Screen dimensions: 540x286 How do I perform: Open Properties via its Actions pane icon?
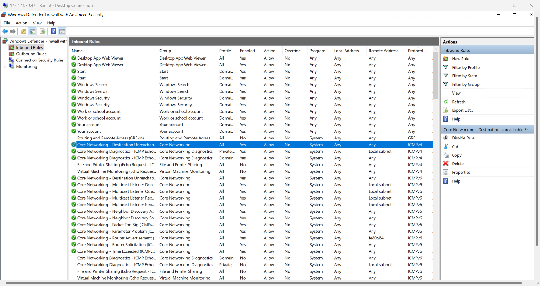(446, 172)
